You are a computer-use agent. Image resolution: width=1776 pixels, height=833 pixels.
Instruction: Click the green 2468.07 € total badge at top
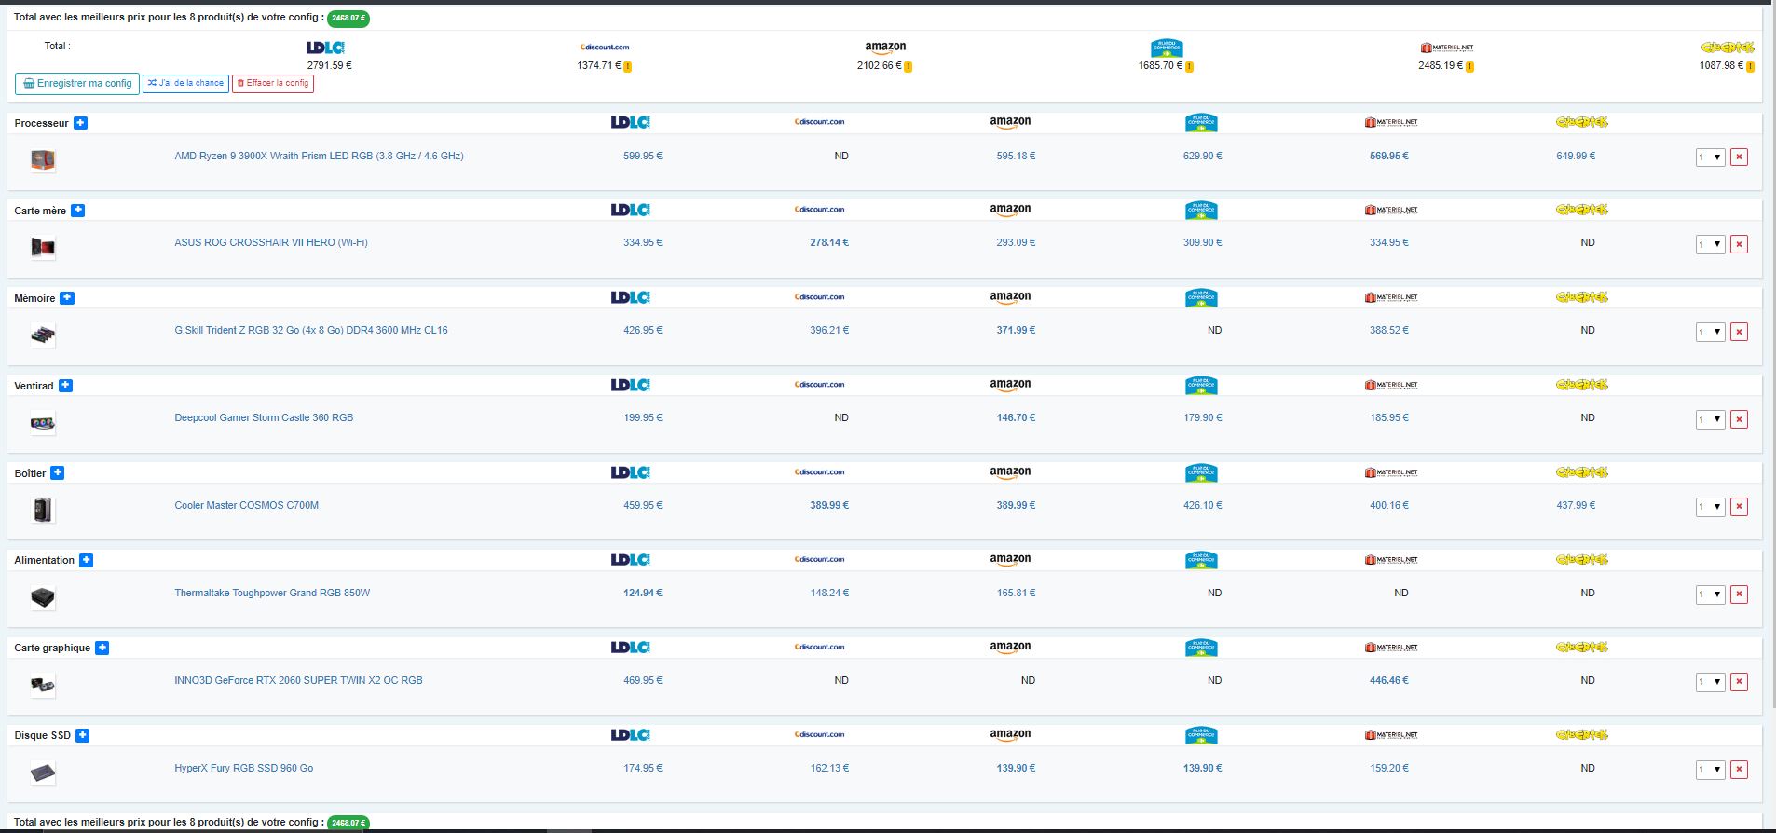[348, 18]
